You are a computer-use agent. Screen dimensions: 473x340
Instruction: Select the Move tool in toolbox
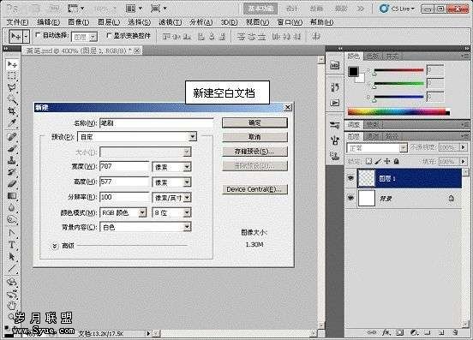click(x=12, y=65)
